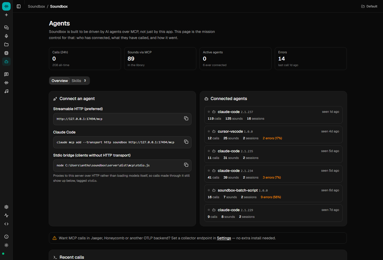
Task: Toggle the sidebar panel in header
Action: [x=19, y=6]
